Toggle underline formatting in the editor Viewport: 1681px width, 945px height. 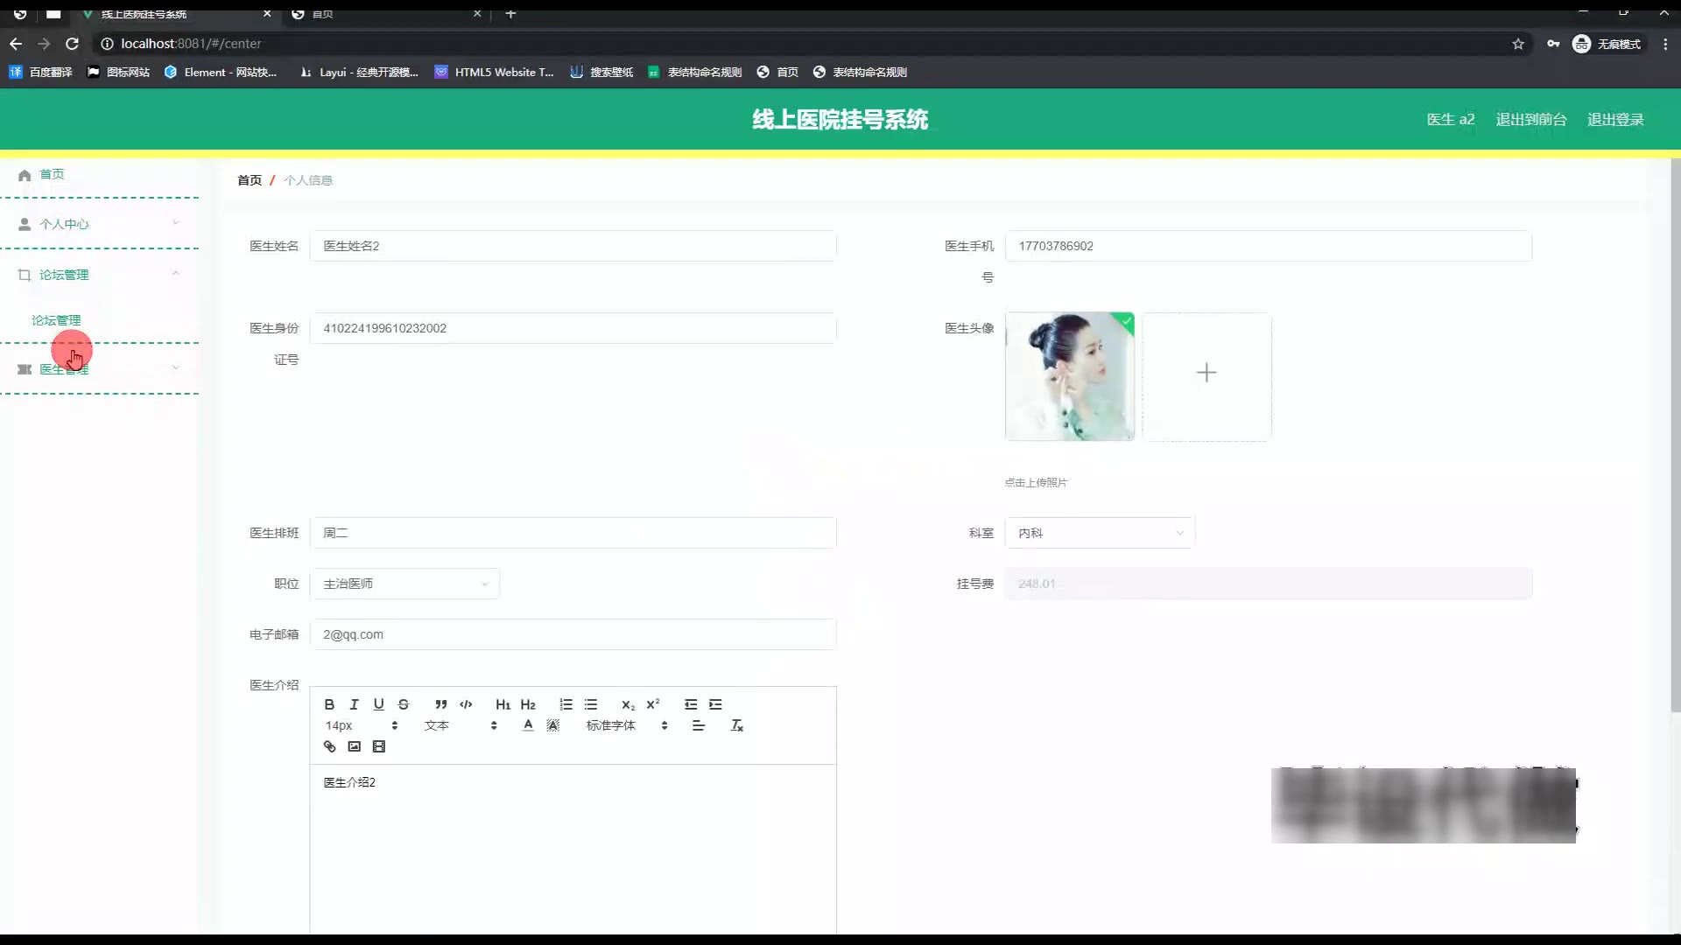[378, 704]
